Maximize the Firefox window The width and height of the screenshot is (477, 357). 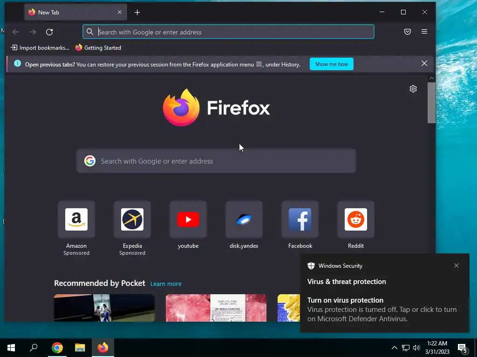click(403, 12)
